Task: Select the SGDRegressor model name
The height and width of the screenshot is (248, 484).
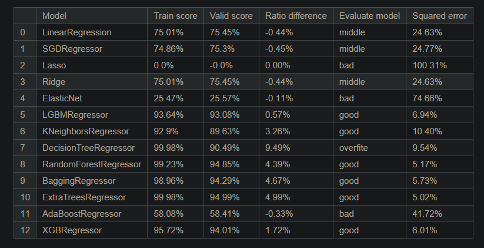Action: [72, 49]
